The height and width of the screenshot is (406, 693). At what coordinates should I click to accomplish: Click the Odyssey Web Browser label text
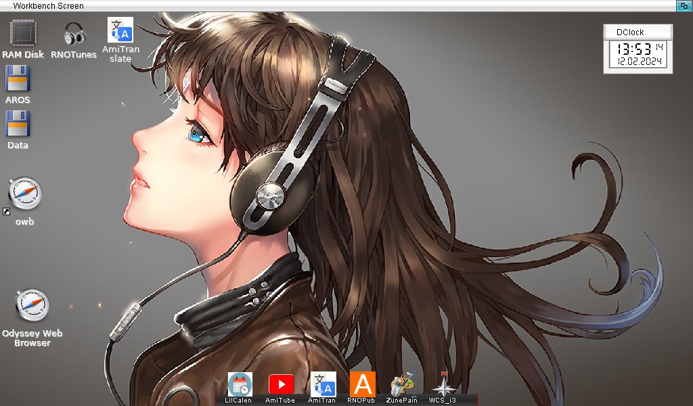click(32, 338)
